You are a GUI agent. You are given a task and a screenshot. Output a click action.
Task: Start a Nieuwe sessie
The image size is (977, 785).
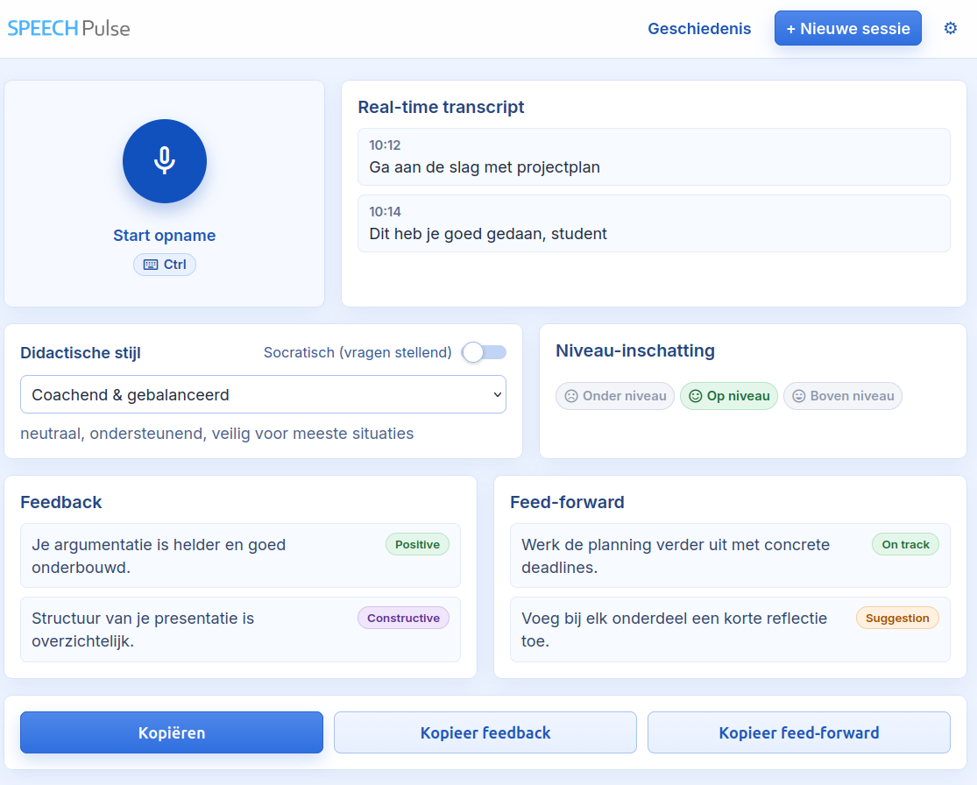pos(847,29)
